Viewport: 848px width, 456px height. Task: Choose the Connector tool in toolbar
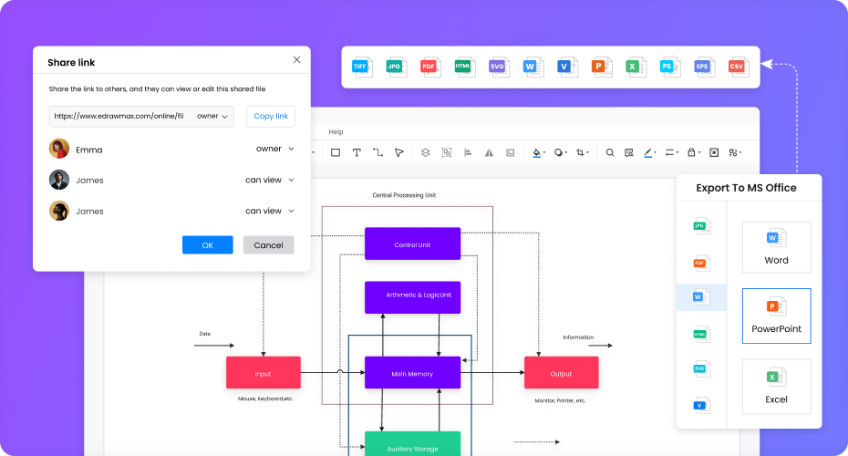pos(377,152)
